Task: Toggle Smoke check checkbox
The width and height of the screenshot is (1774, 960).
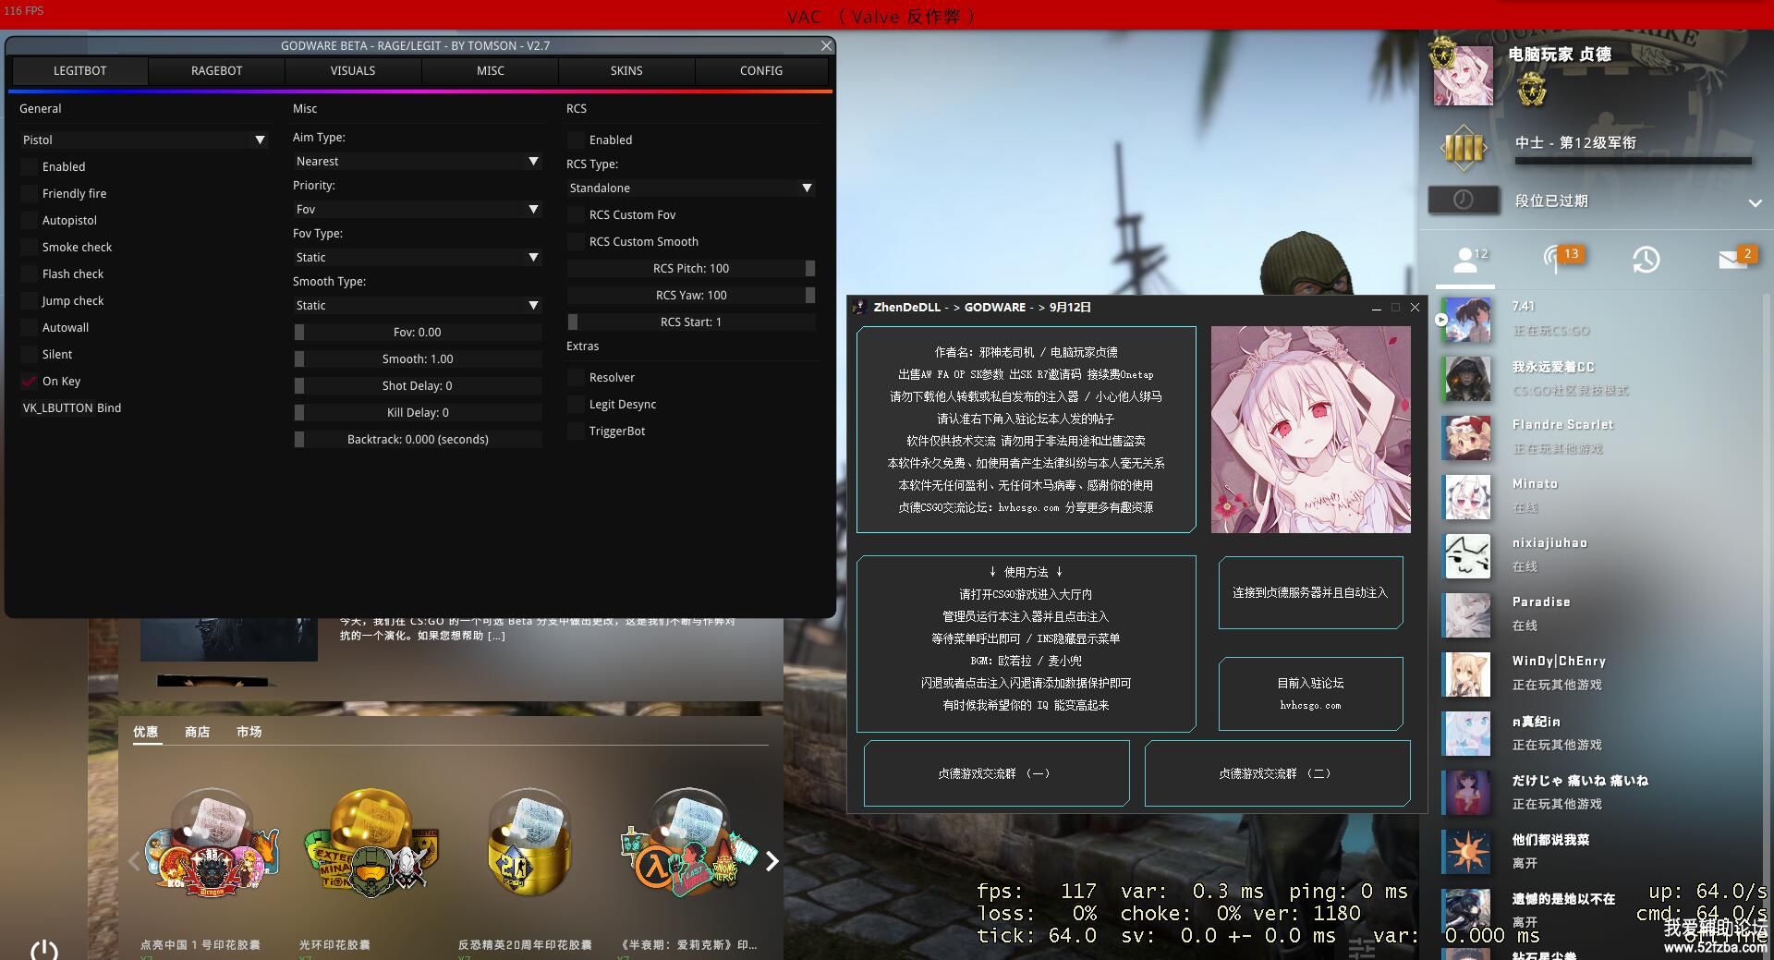Action: point(30,247)
